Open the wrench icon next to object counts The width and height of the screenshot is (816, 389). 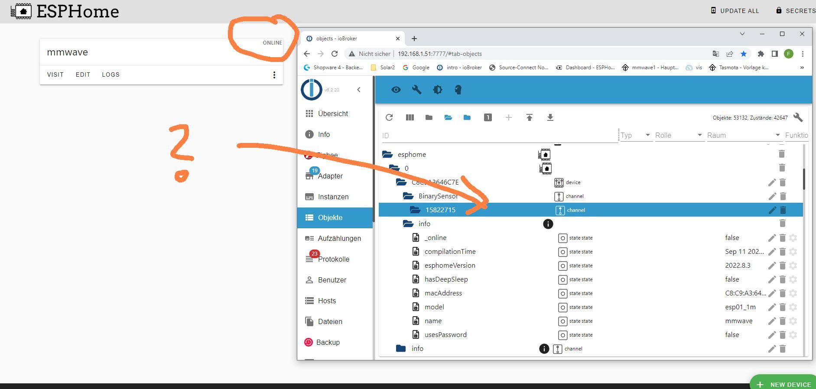point(798,117)
